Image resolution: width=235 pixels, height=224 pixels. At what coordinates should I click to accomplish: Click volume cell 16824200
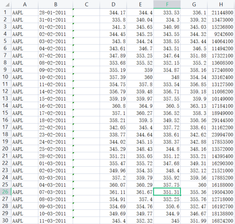[221, 220]
